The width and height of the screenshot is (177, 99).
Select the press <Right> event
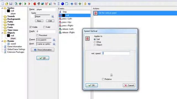pos(74,26)
